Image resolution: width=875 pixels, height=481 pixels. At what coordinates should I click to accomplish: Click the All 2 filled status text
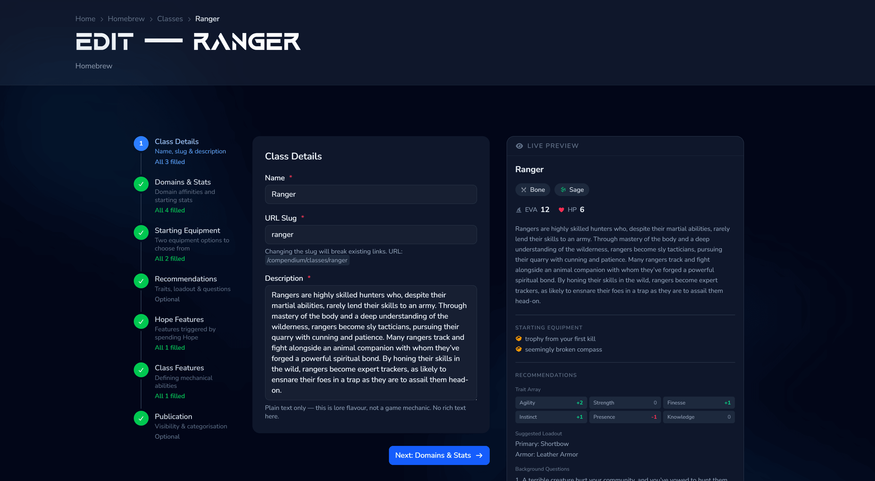170,259
